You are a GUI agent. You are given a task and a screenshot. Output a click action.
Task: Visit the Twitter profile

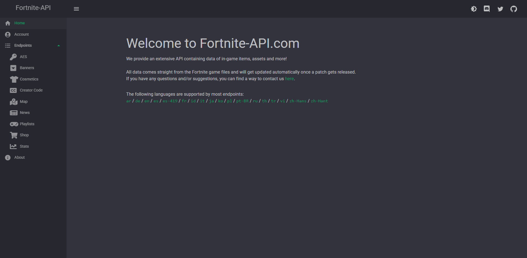(500, 9)
